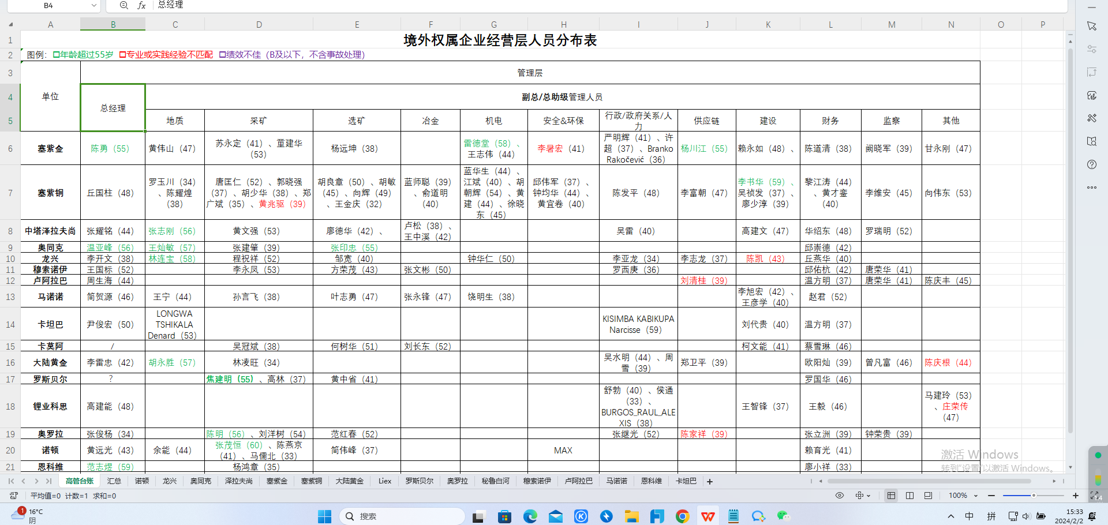Viewport: 1108px width, 525px height.
Task: Click the zoom slider handle
Action: click(x=1034, y=496)
